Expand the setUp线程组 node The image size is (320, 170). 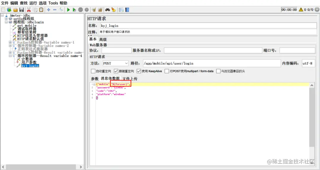pyautogui.click(x=6, y=19)
